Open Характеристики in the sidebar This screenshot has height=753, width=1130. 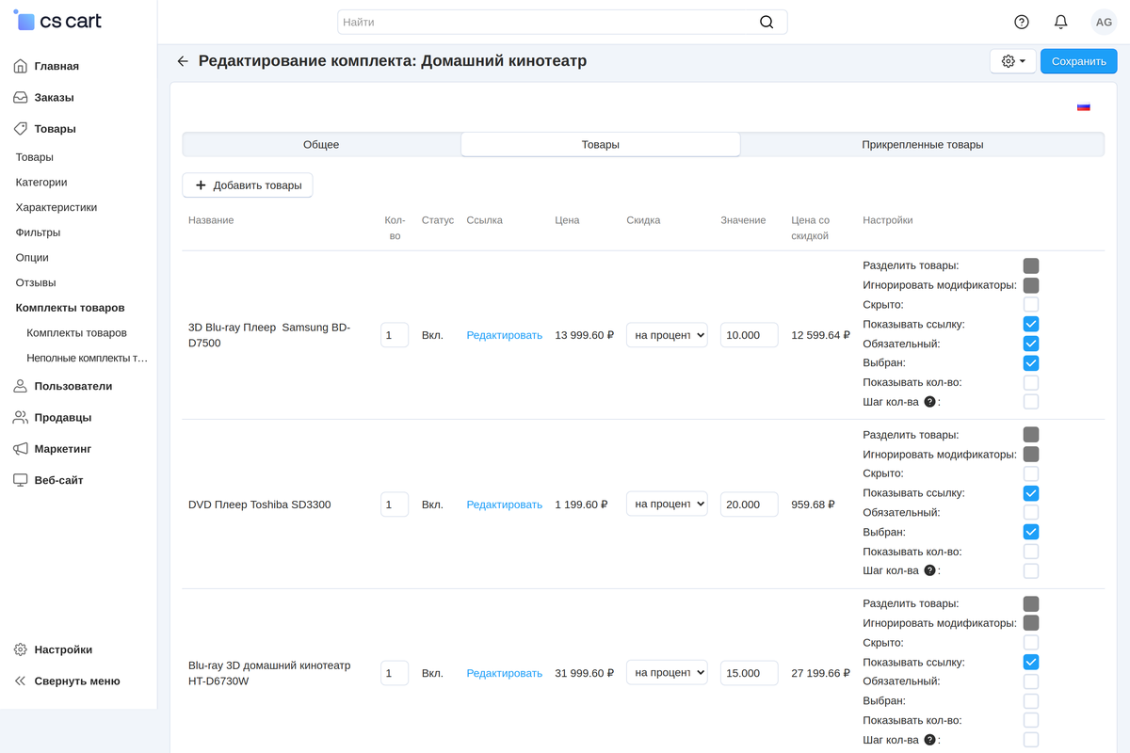[x=56, y=207]
